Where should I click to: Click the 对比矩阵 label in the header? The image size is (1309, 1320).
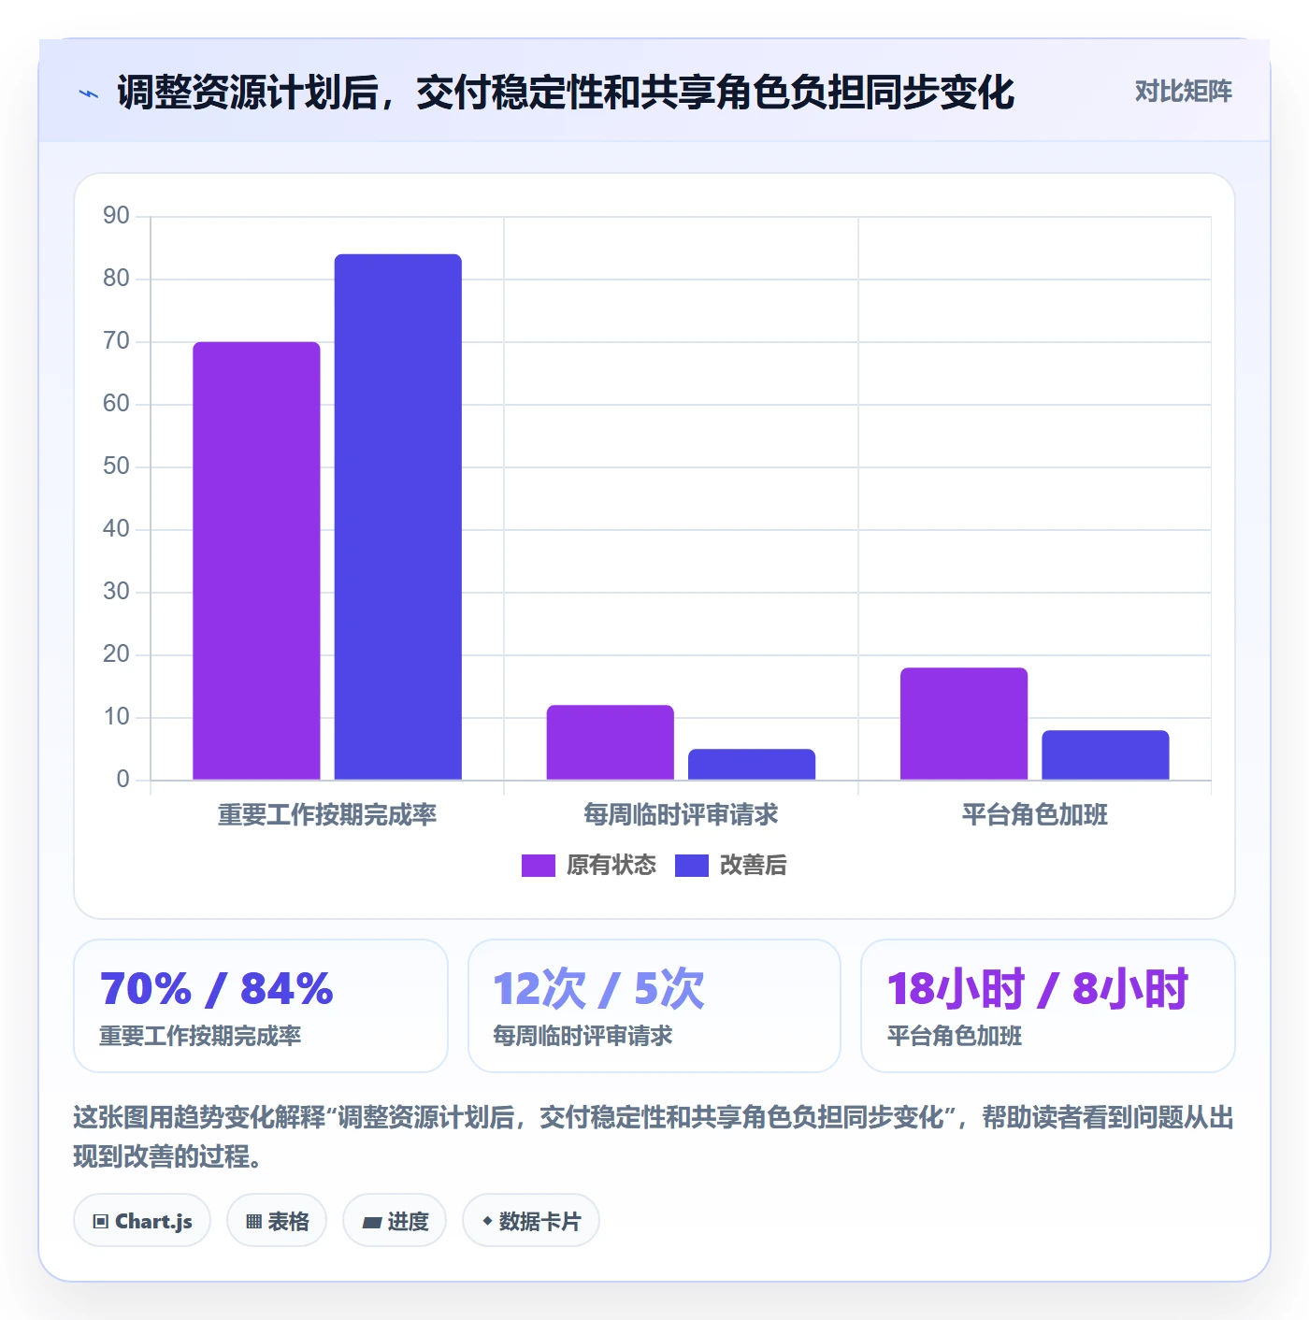[x=1183, y=92]
